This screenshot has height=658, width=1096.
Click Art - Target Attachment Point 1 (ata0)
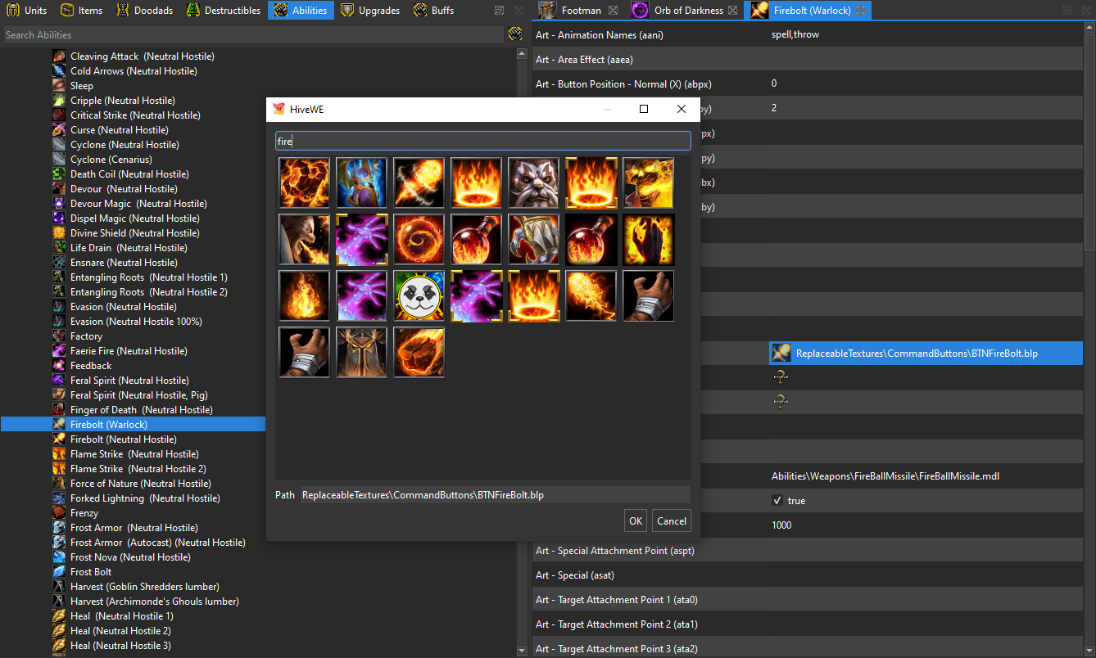(808, 600)
